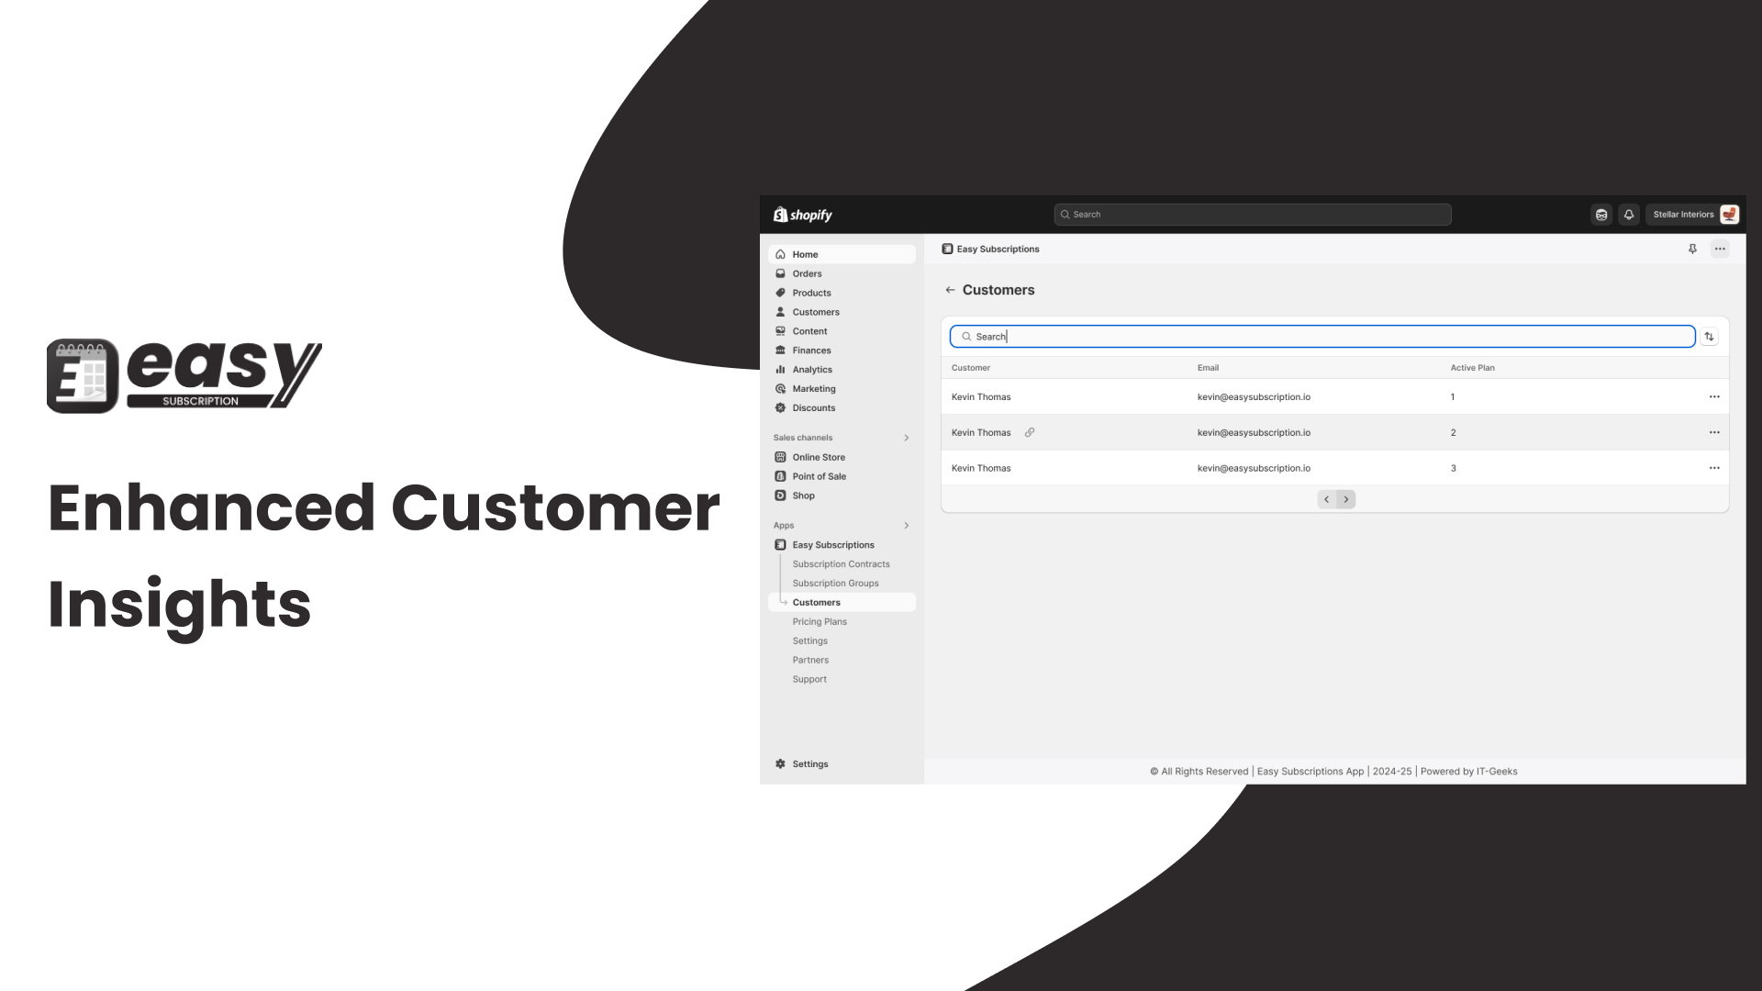Image resolution: width=1762 pixels, height=991 pixels.
Task: Click the Shopify home icon in top bar
Action: click(804, 214)
